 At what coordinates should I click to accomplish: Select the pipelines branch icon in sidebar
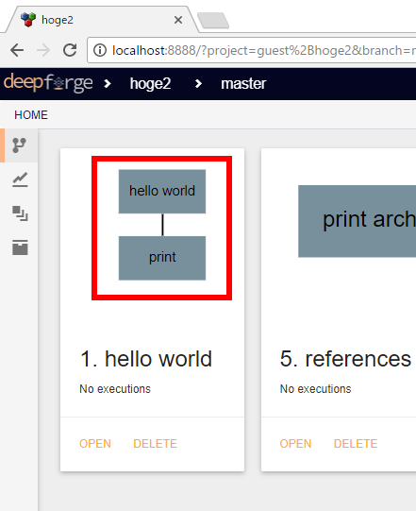coord(19,145)
